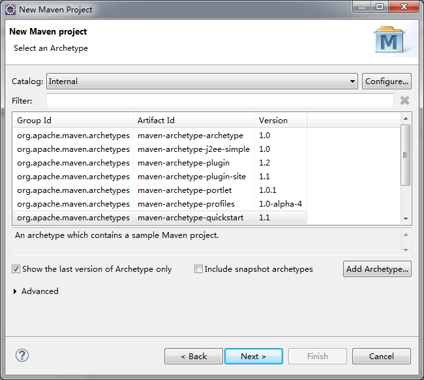Image resolution: width=424 pixels, height=380 pixels.
Task: Click description box scroll up arrow
Action: pyautogui.click(x=406, y=235)
